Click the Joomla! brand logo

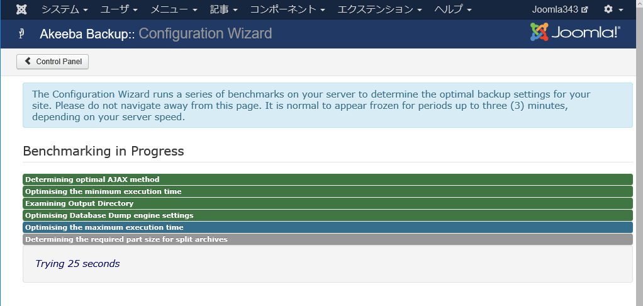click(575, 32)
